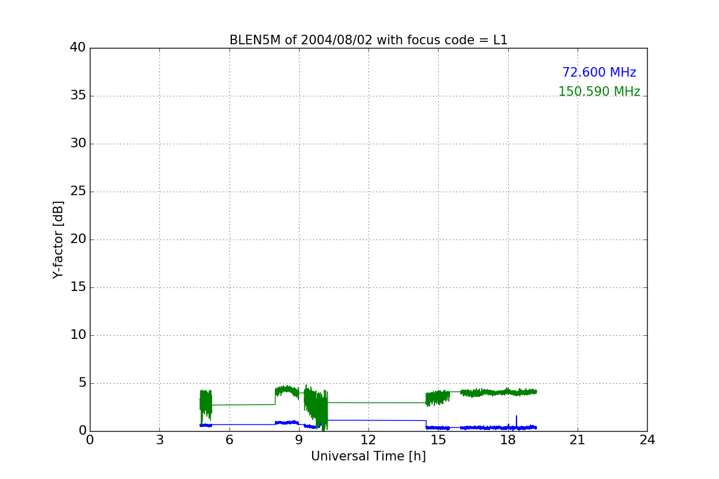Click the y-axis tick label '30'
This screenshot has width=719, height=479.
tap(78, 144)
